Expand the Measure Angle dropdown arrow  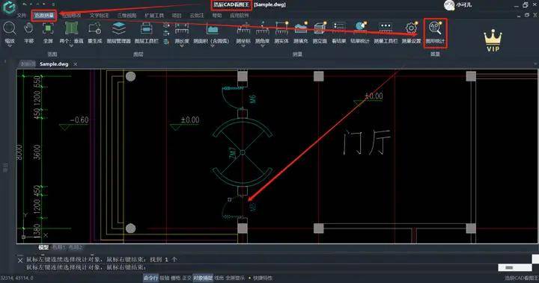coord(262,46)
